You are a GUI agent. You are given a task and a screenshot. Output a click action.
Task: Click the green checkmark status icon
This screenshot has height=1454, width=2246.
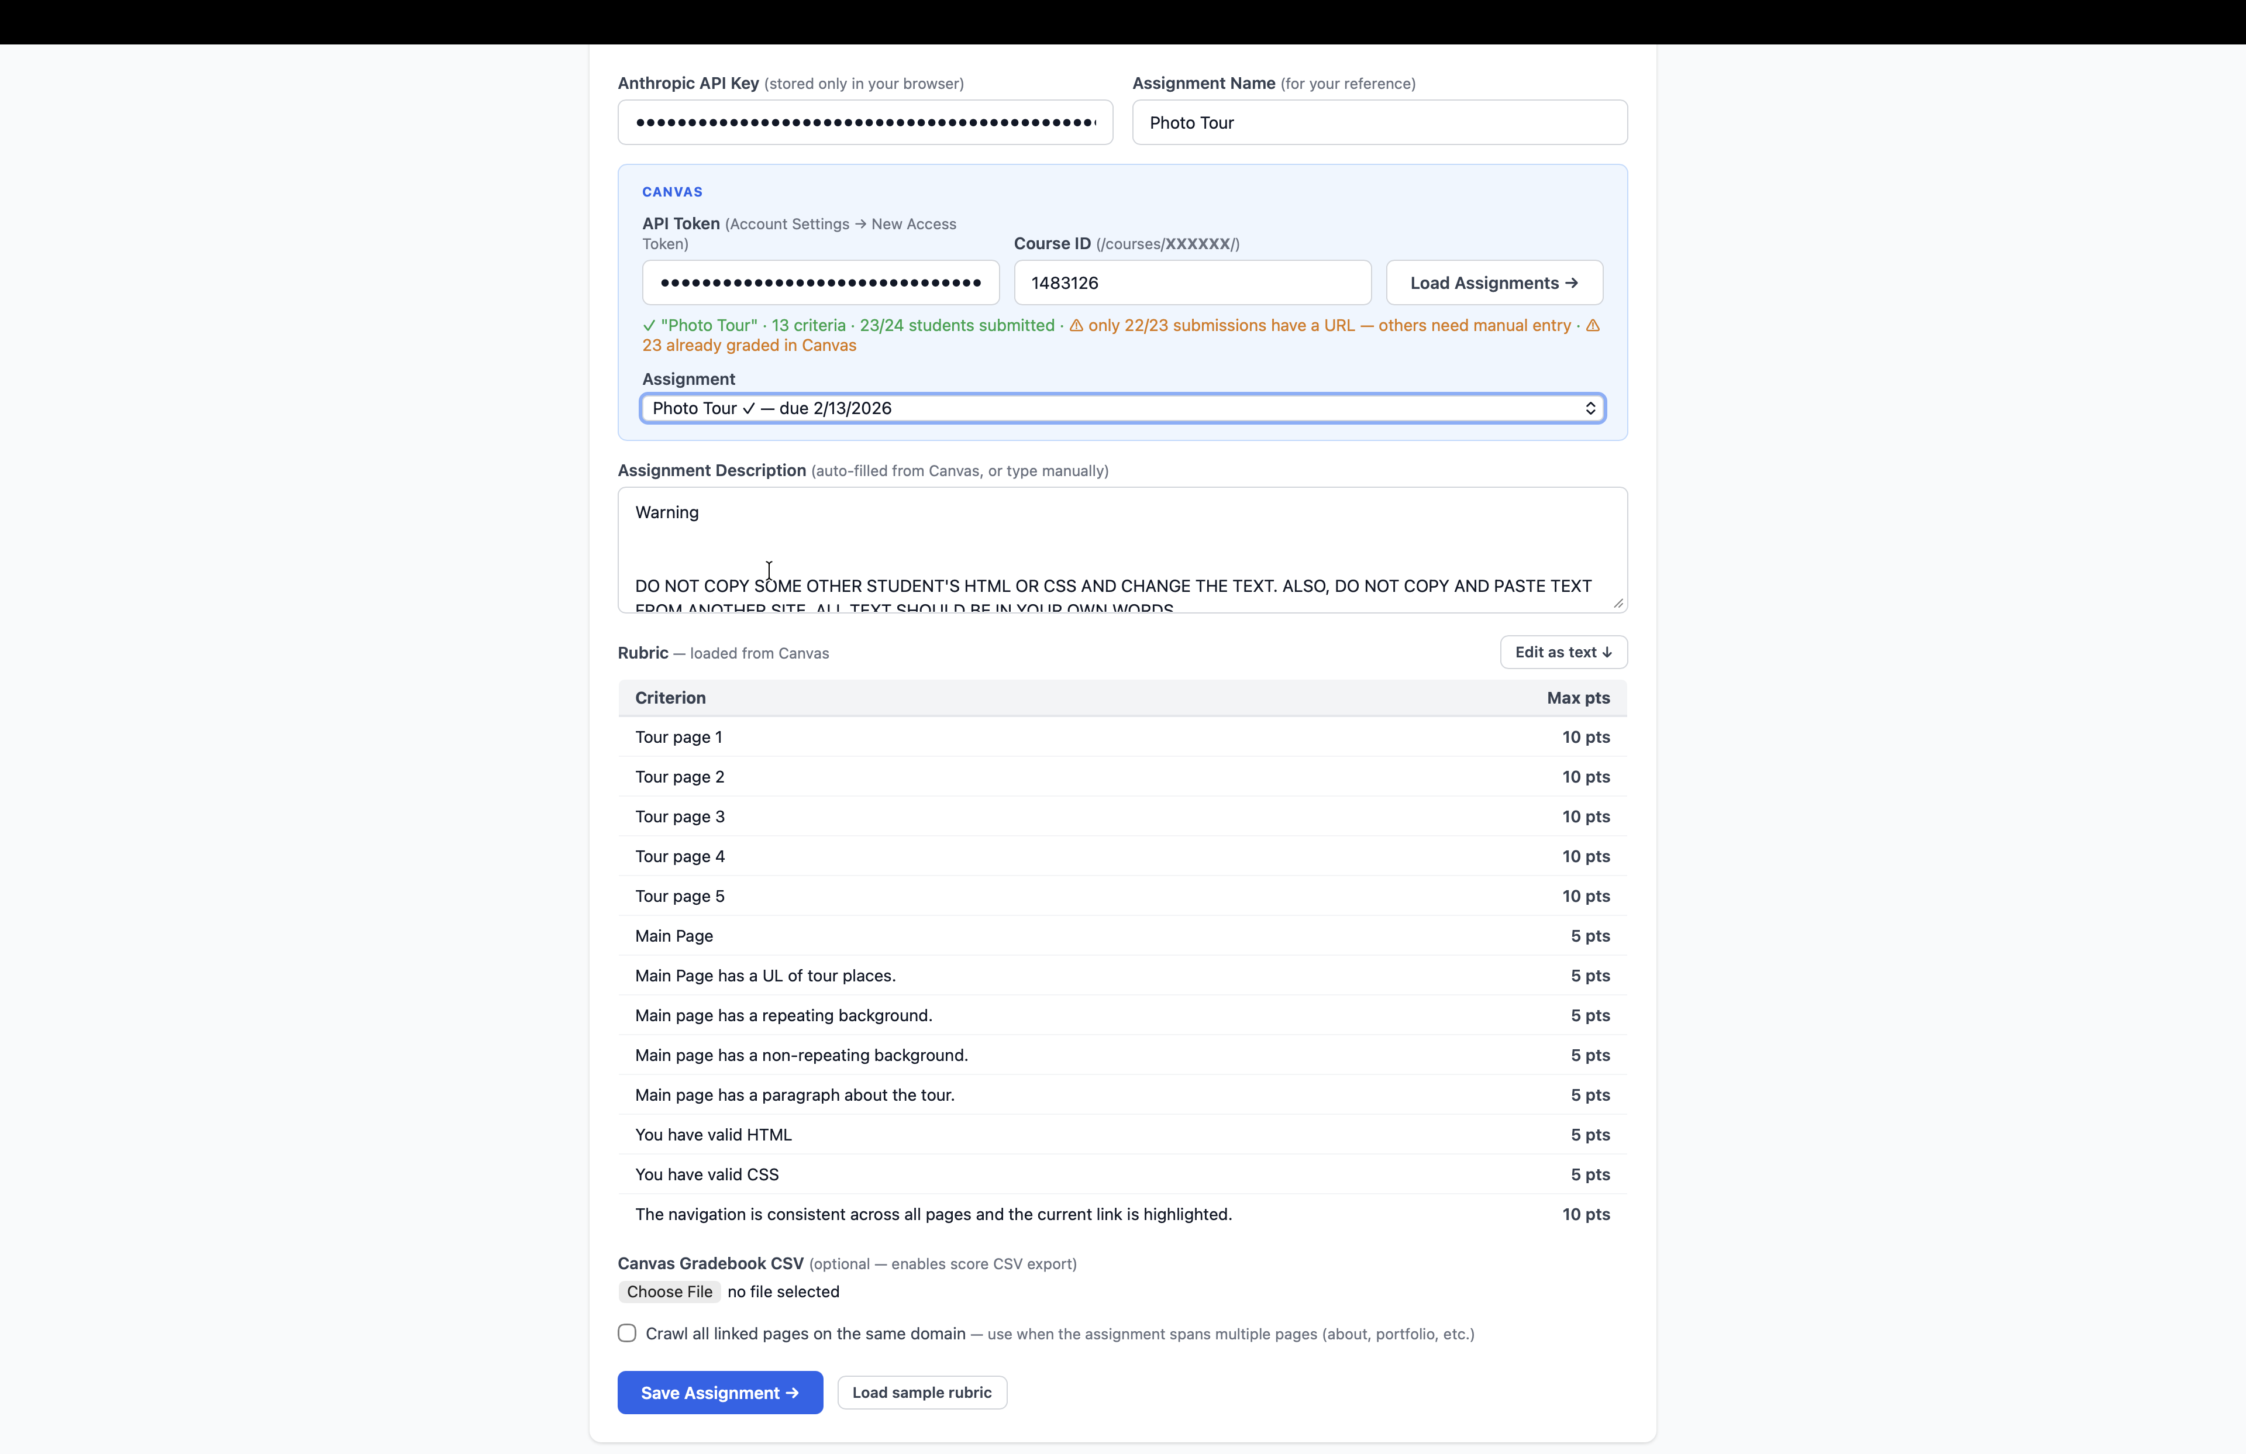pos(649,326)
